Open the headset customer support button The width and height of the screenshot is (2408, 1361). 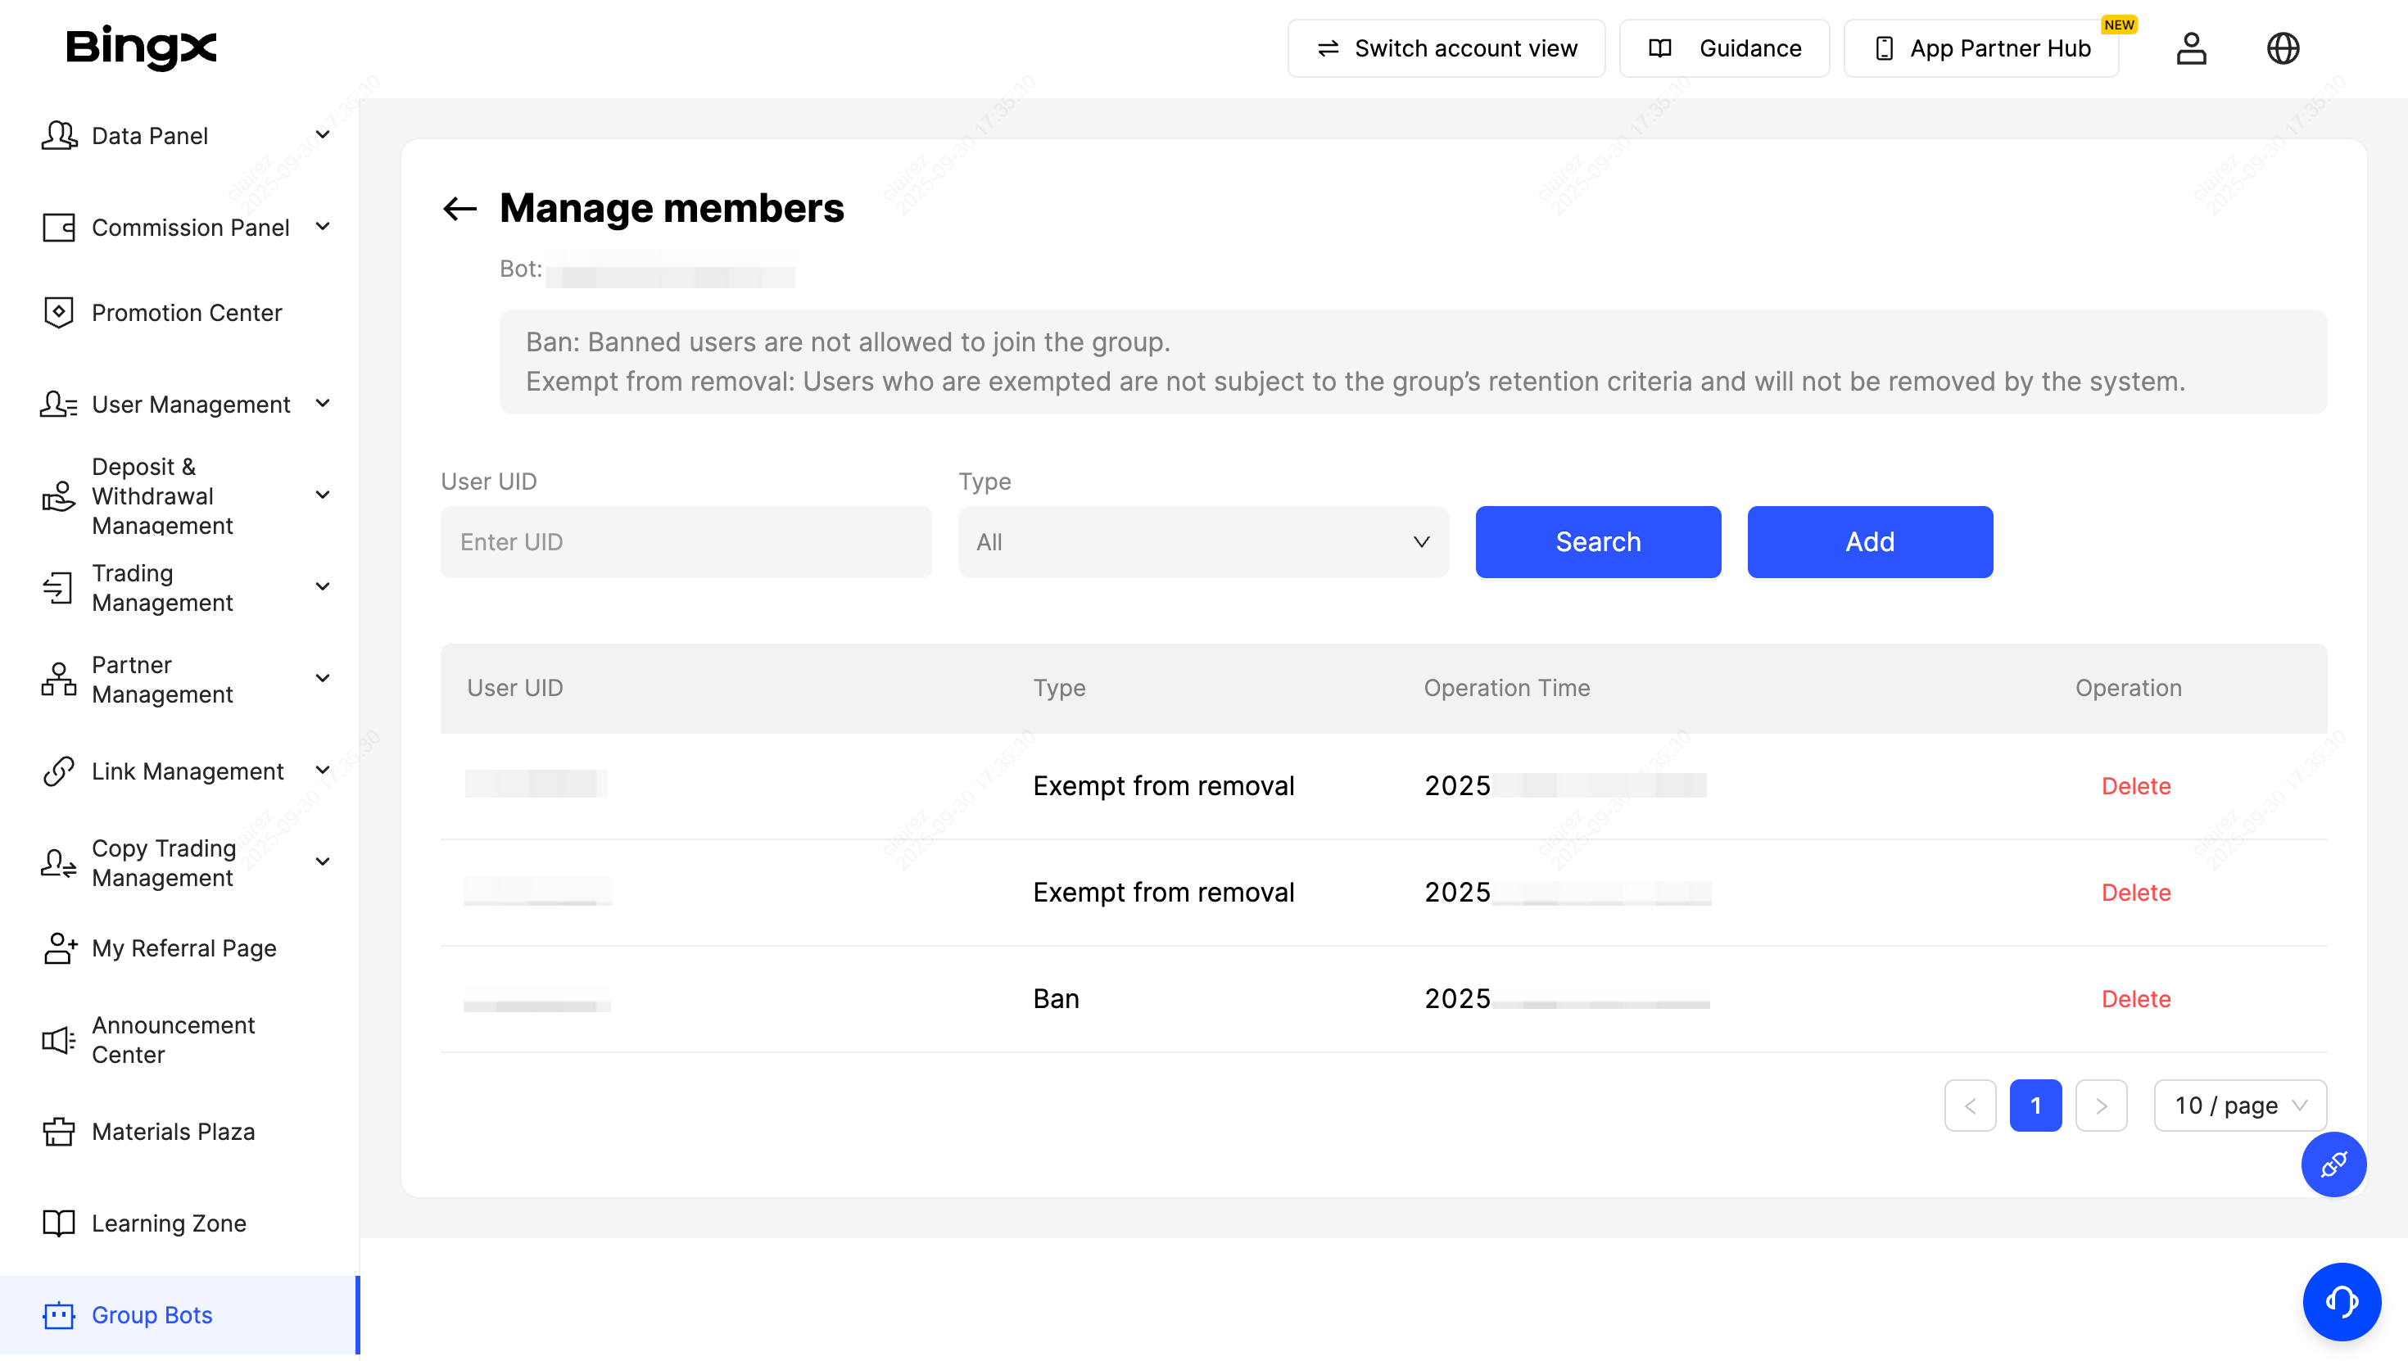point(2340,1300)
